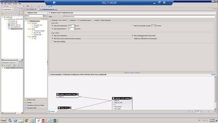Viewport: 218px width, 123px height.
Task: Open the Window menu
Action: click(x=15, y=4)
